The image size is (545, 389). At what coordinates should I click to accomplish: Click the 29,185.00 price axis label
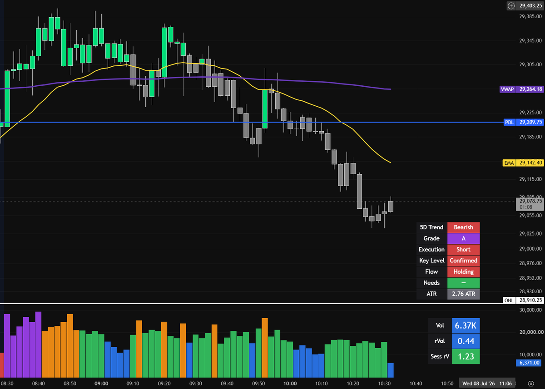530,136
